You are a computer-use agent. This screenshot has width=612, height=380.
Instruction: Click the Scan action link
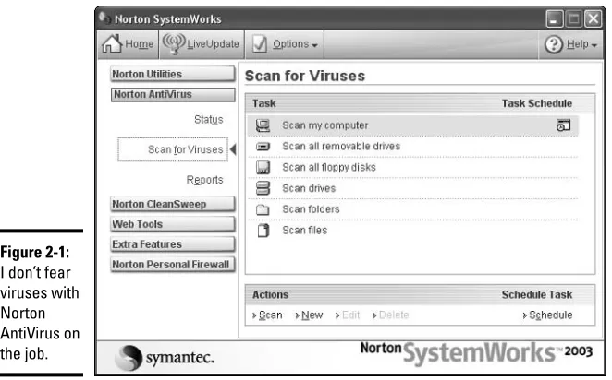267,315
